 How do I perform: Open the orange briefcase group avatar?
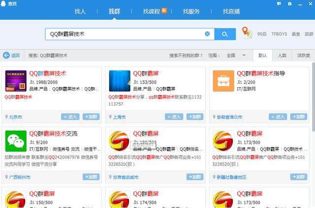coord(223,81)
